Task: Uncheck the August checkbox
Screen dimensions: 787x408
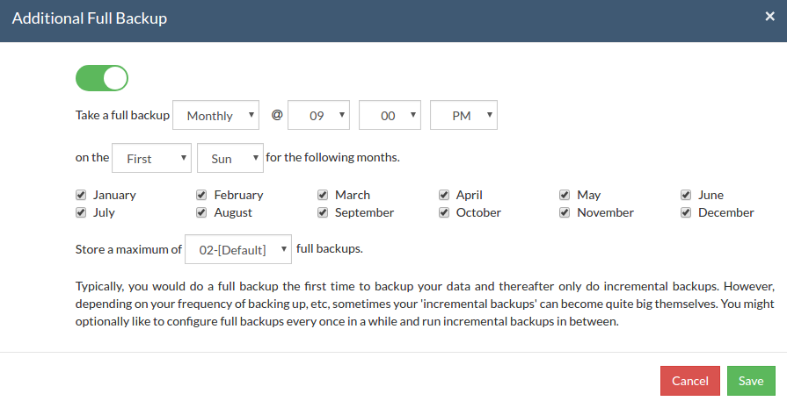Action: pyautogui.click(x=201, y=212)
